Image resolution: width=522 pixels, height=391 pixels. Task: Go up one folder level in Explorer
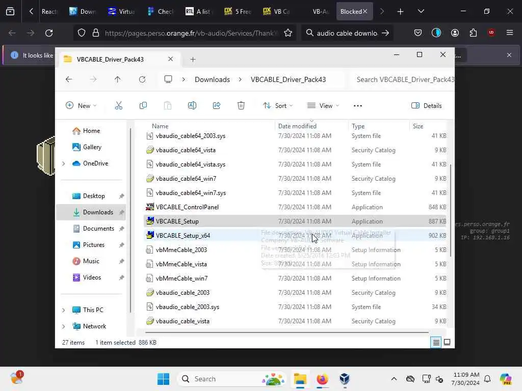click(x=118, y=79)
